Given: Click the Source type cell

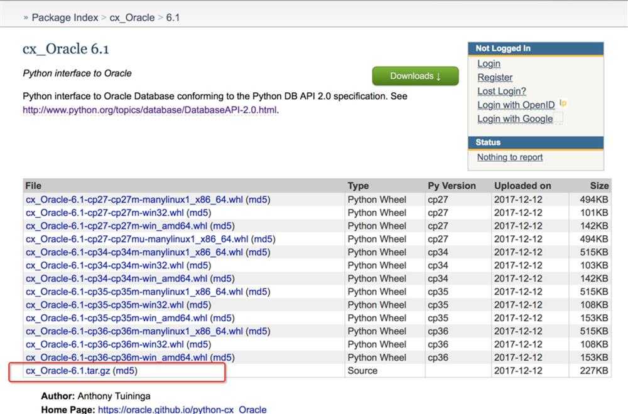Looking at the screenshot, I should 362,371.
